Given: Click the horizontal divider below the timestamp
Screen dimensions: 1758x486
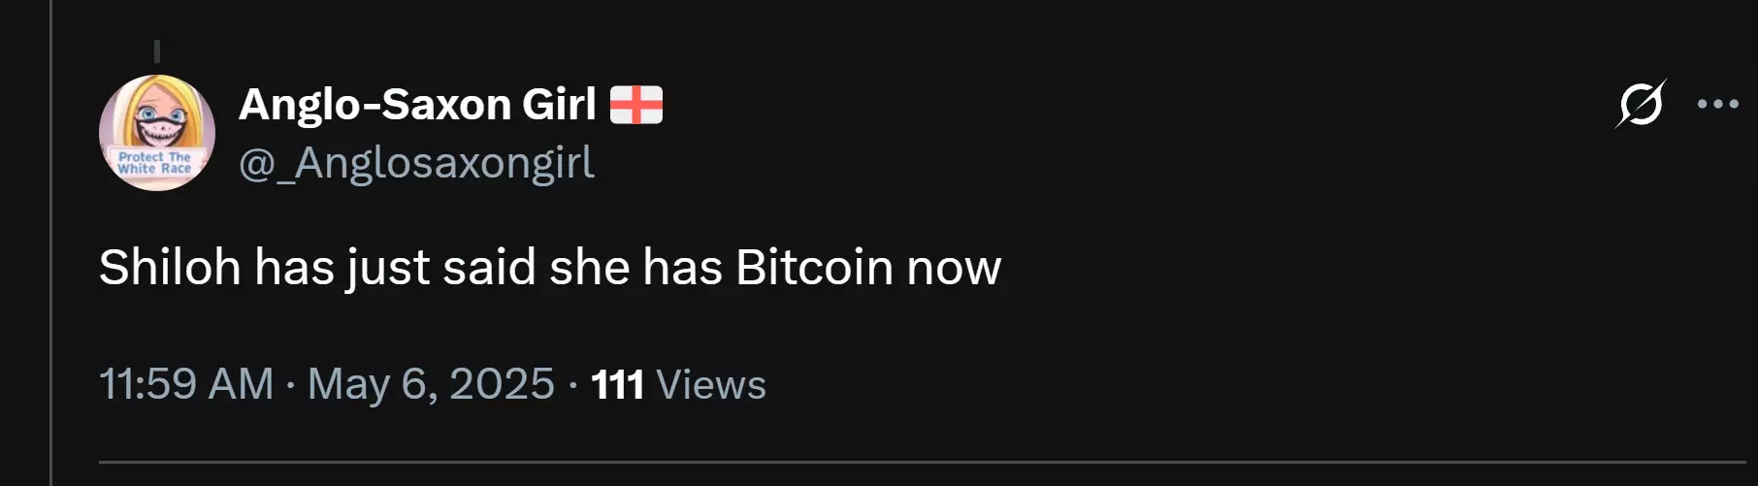Looking at the screenshot, I should point(922,462).
